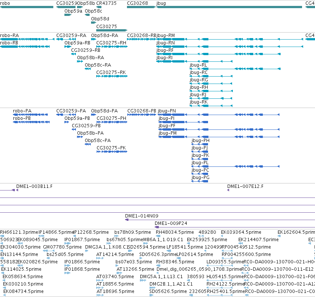Image resolution: width=315 pixels, height=297 pixels.
Task: Click the CR43735 gene label
Action: (106, 3)
